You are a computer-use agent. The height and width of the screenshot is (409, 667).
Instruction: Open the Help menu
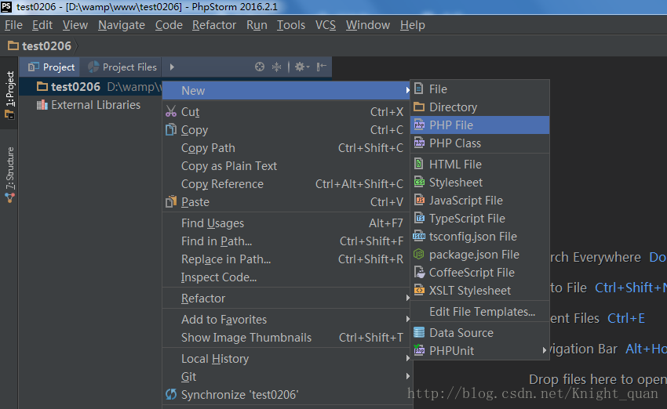(412, 25)
